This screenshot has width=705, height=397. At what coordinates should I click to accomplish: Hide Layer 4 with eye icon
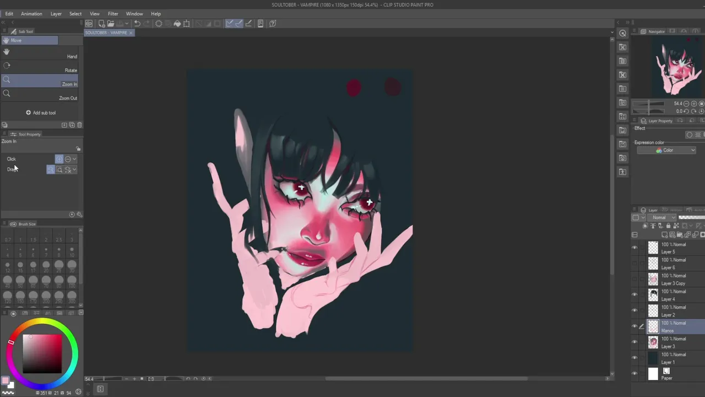pos(634,295)
